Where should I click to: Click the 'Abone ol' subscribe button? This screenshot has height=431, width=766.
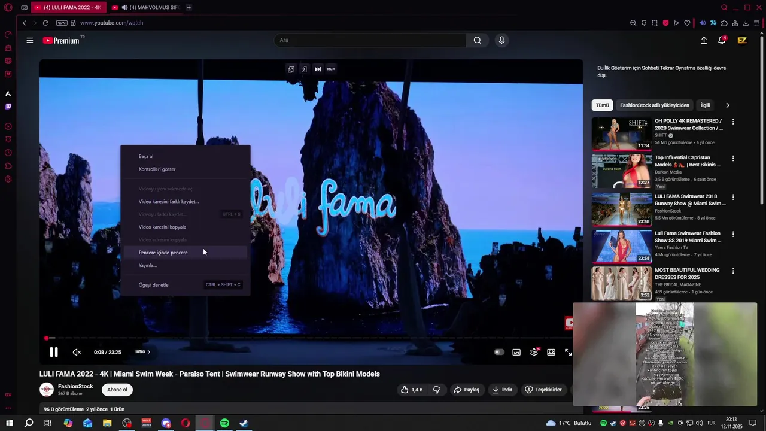coord(117,390)
